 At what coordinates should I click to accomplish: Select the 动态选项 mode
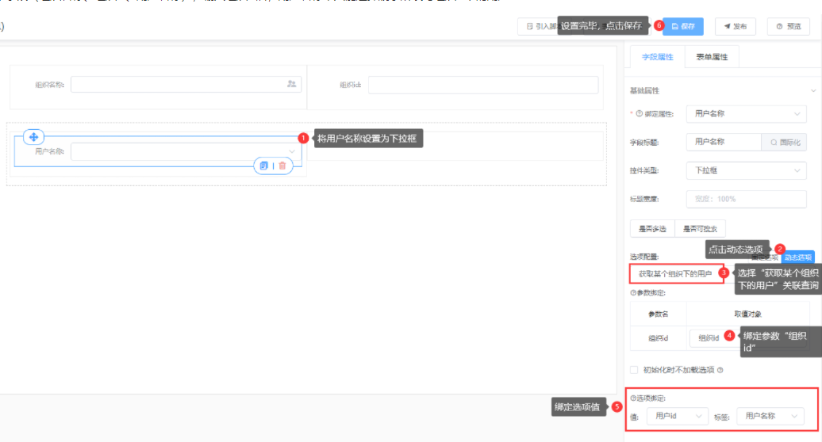coord(798,257)
